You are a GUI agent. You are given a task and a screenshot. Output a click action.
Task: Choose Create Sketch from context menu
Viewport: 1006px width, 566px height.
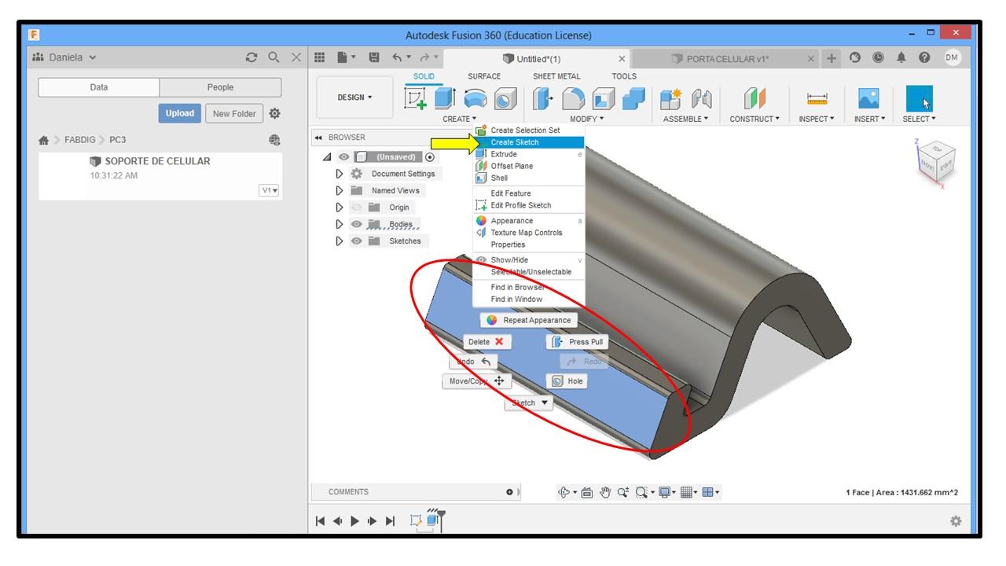(x=528, y=142)
